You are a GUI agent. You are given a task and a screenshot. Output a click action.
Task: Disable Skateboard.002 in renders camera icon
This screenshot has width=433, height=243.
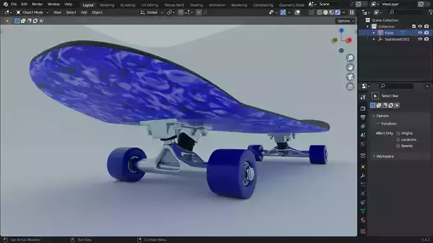427,39
